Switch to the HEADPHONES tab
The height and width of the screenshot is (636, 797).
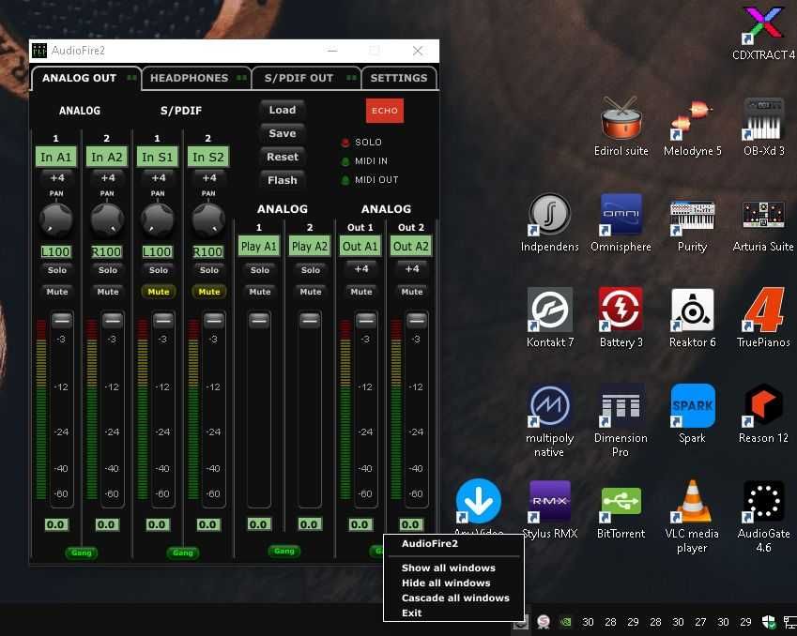point(189,78)
